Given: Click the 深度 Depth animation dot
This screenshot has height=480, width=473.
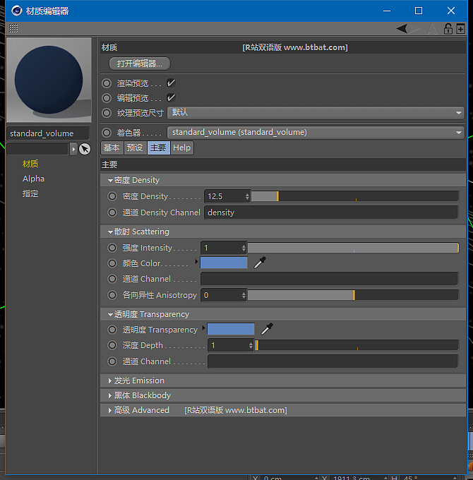Looking at the screenshot, I should point(112,345).
